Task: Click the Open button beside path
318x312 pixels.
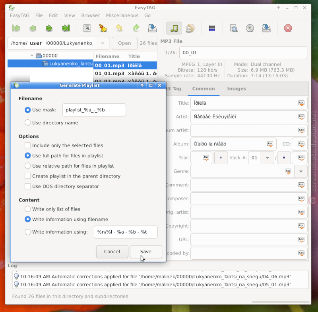Action: click(124, 43)
